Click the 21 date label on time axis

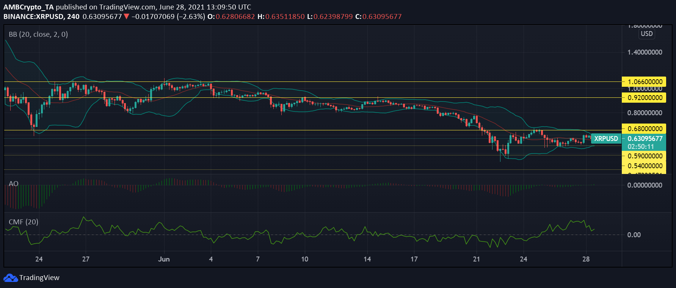[476, 259]
